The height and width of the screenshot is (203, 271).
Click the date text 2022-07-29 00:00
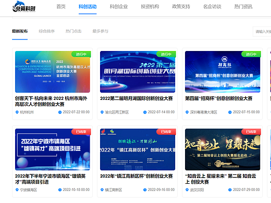[247, 189]
